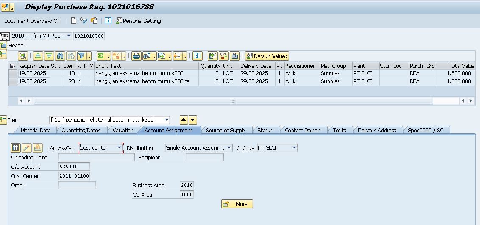Switch to the Texts tab
Viewport: 480px width, 225px height.
339,130
